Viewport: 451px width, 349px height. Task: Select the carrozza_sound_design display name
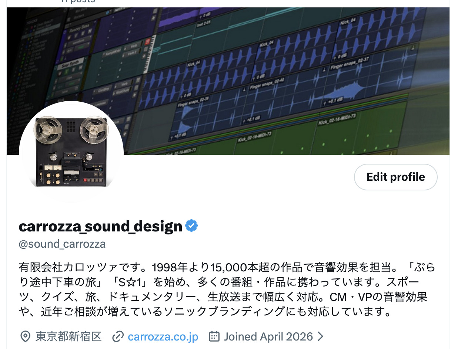[x=100, y=226]
